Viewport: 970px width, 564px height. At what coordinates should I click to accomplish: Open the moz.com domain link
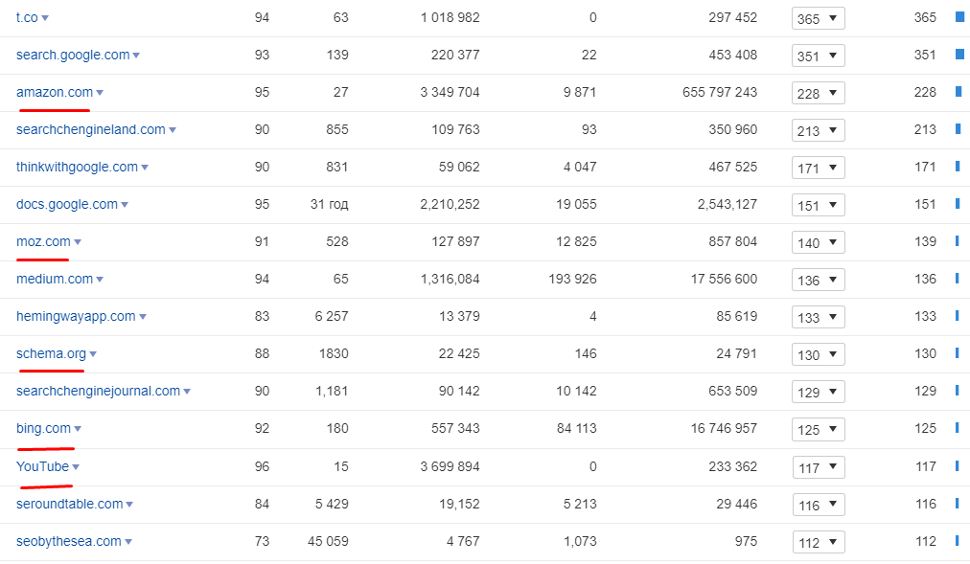click(x=43, y=241)
